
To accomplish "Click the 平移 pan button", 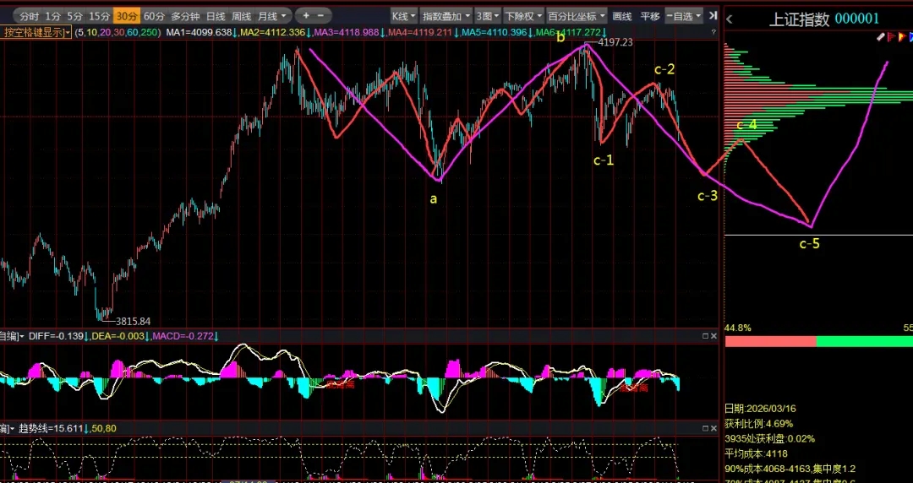I will pyautogui.click(x=649, y=16).
